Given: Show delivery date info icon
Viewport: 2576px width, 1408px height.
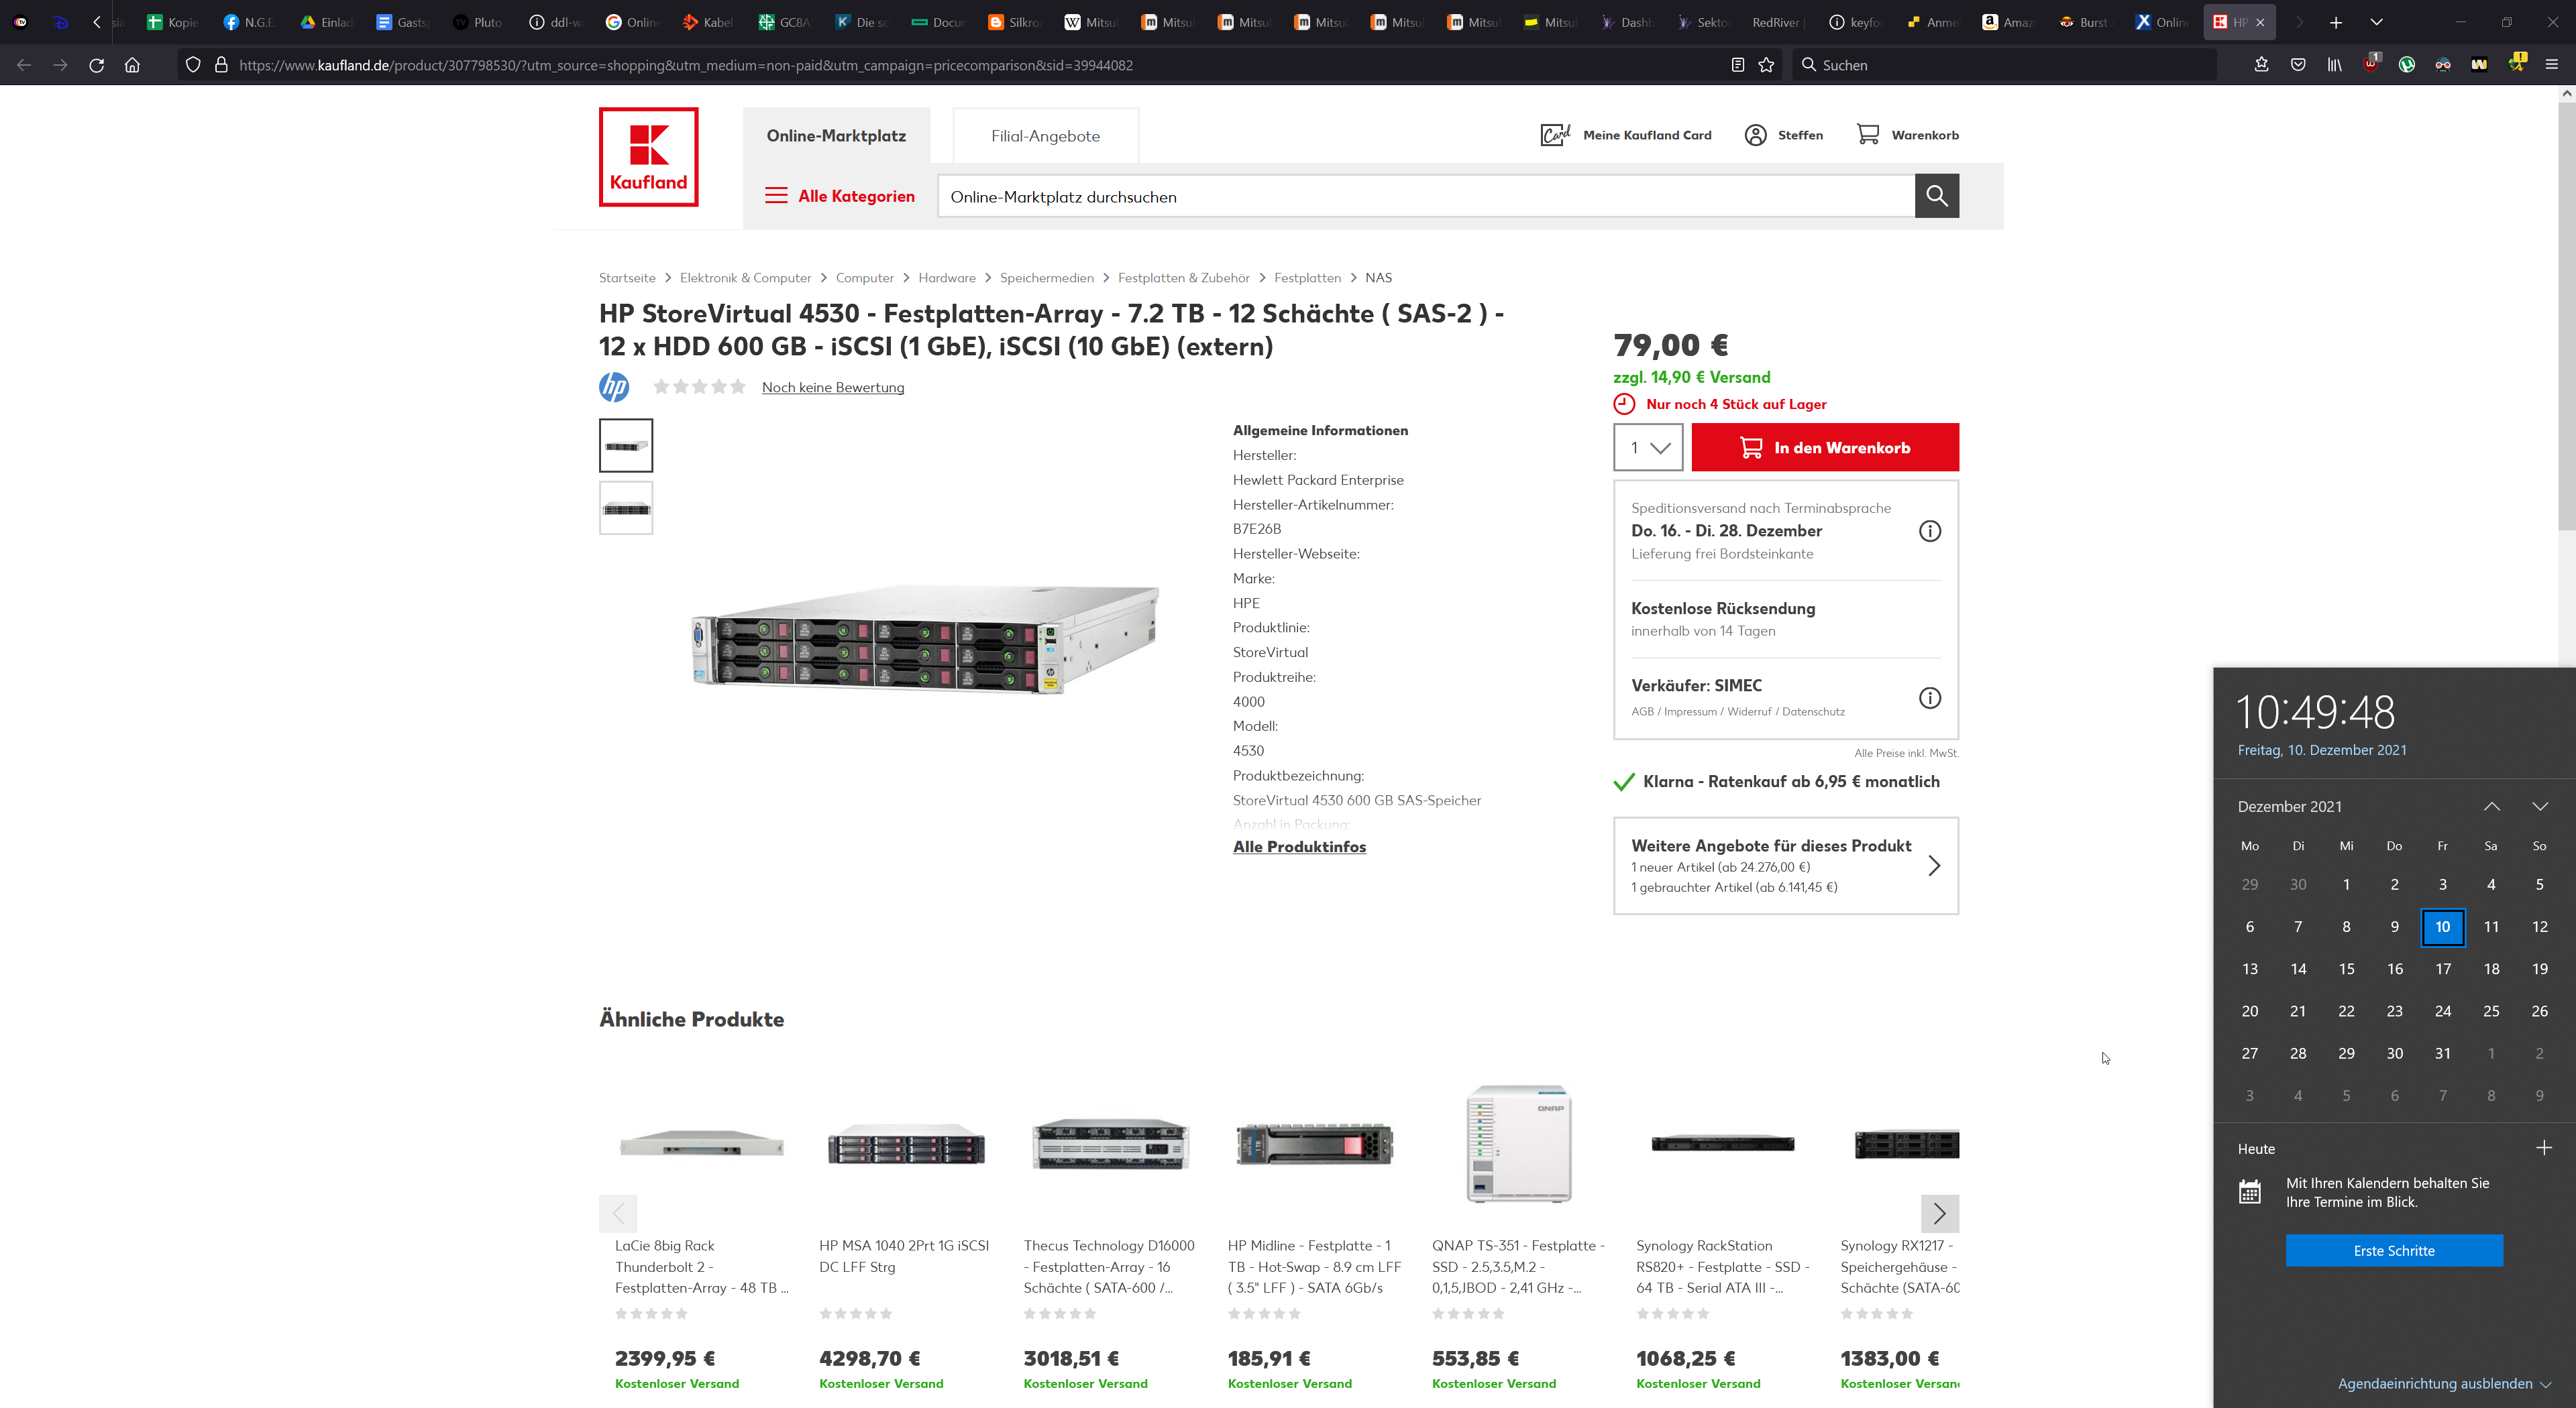Looking at the screenshot, I should (1929, 530).
